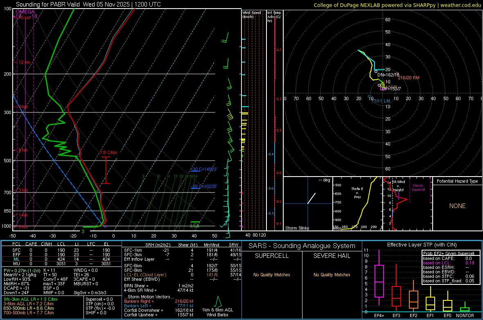Click the 'Potential Hazard Type' header

pos(457,181)
